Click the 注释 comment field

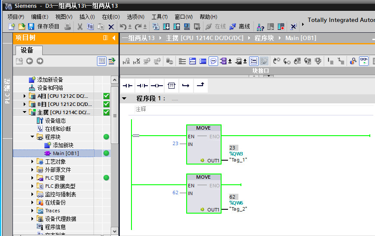click(x=254, y=109)
